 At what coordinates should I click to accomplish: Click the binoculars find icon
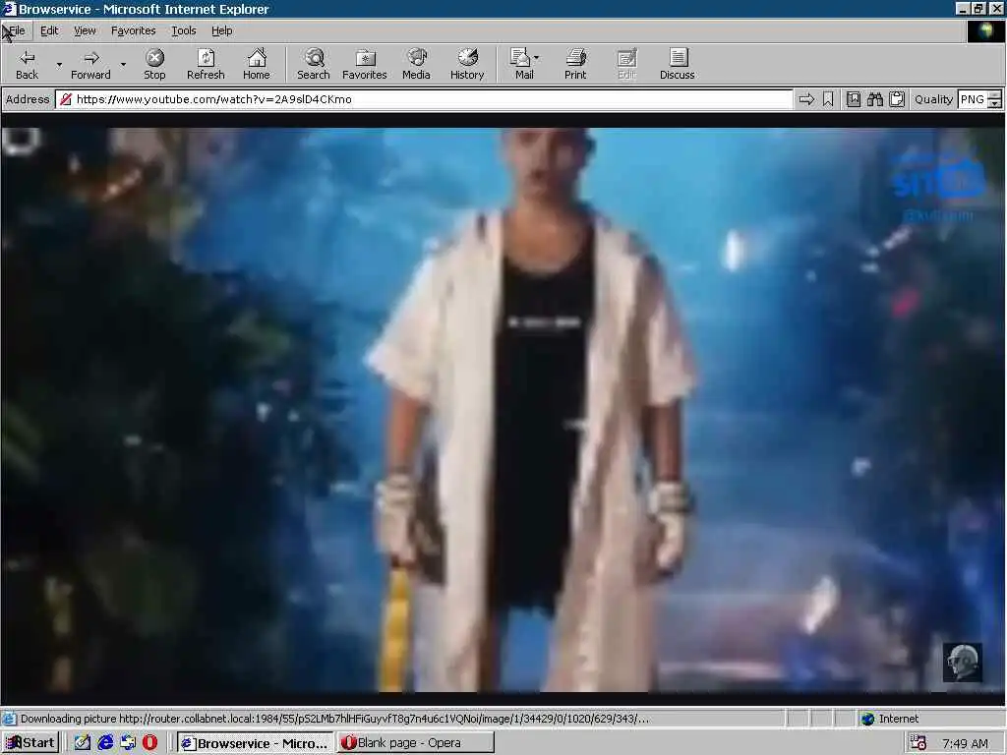pyautogui.click(x=875, y=99)
